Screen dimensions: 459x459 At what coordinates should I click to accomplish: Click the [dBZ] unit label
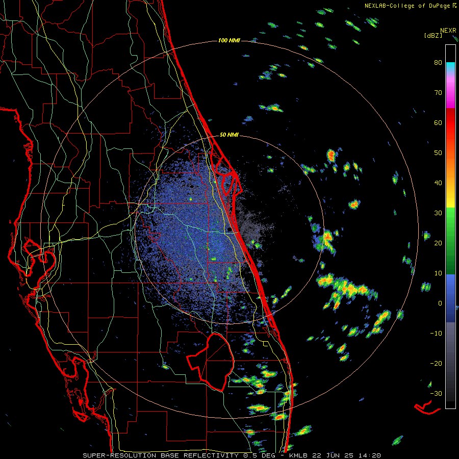[x=433, y=36]
